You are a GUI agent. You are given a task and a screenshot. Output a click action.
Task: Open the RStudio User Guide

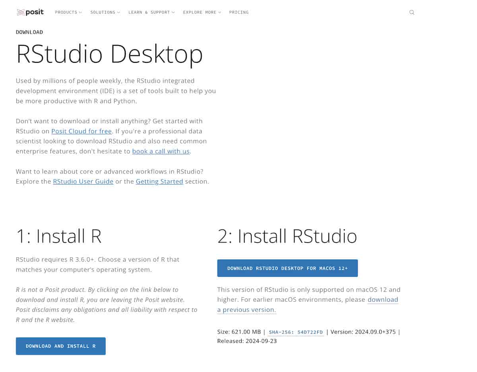click(x=83, y=181)
